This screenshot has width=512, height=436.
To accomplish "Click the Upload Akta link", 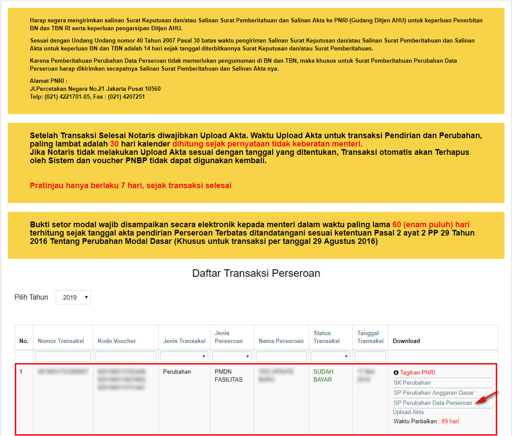I will (x=408, y=412).
